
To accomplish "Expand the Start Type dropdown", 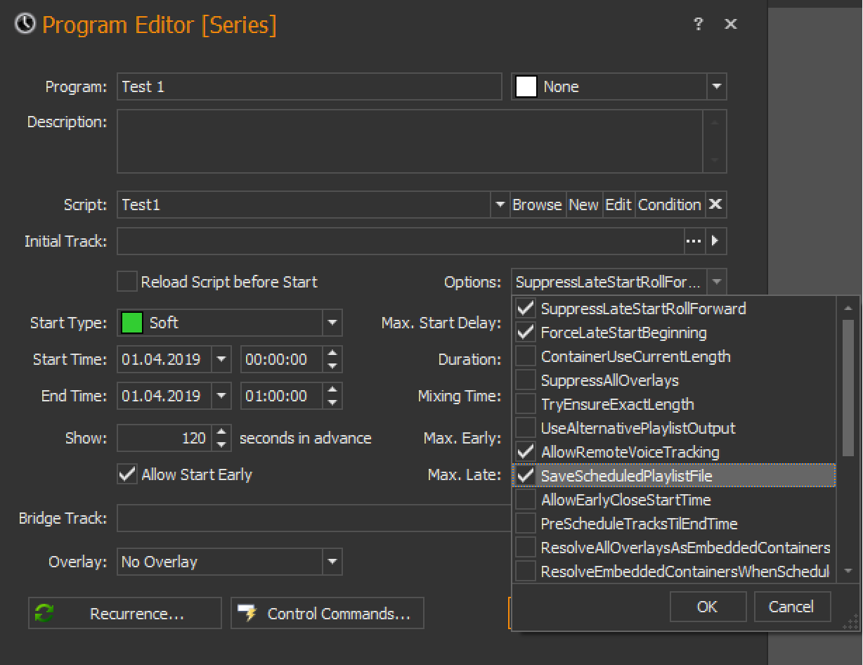I will [332, 323].
